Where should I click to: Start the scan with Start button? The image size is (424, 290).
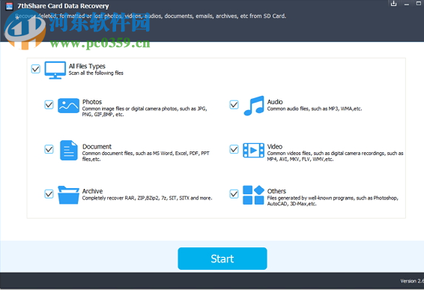pos(222,259)
